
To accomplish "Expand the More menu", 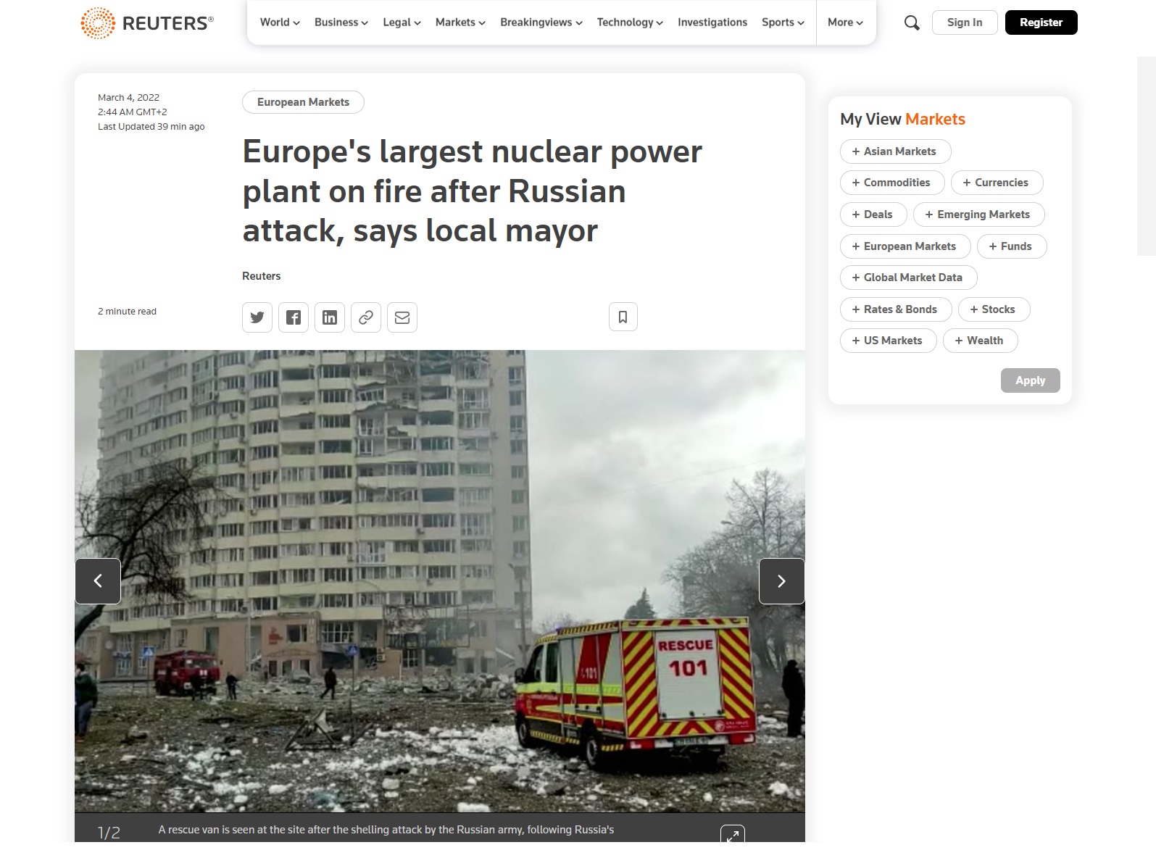I will (845, 22).
